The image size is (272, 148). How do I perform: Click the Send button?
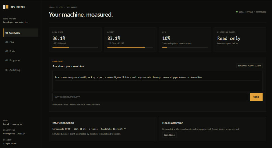coord(256,97)
